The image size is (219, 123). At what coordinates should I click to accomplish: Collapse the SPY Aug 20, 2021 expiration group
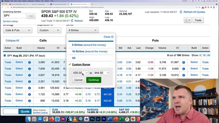[x=4, y=55]
